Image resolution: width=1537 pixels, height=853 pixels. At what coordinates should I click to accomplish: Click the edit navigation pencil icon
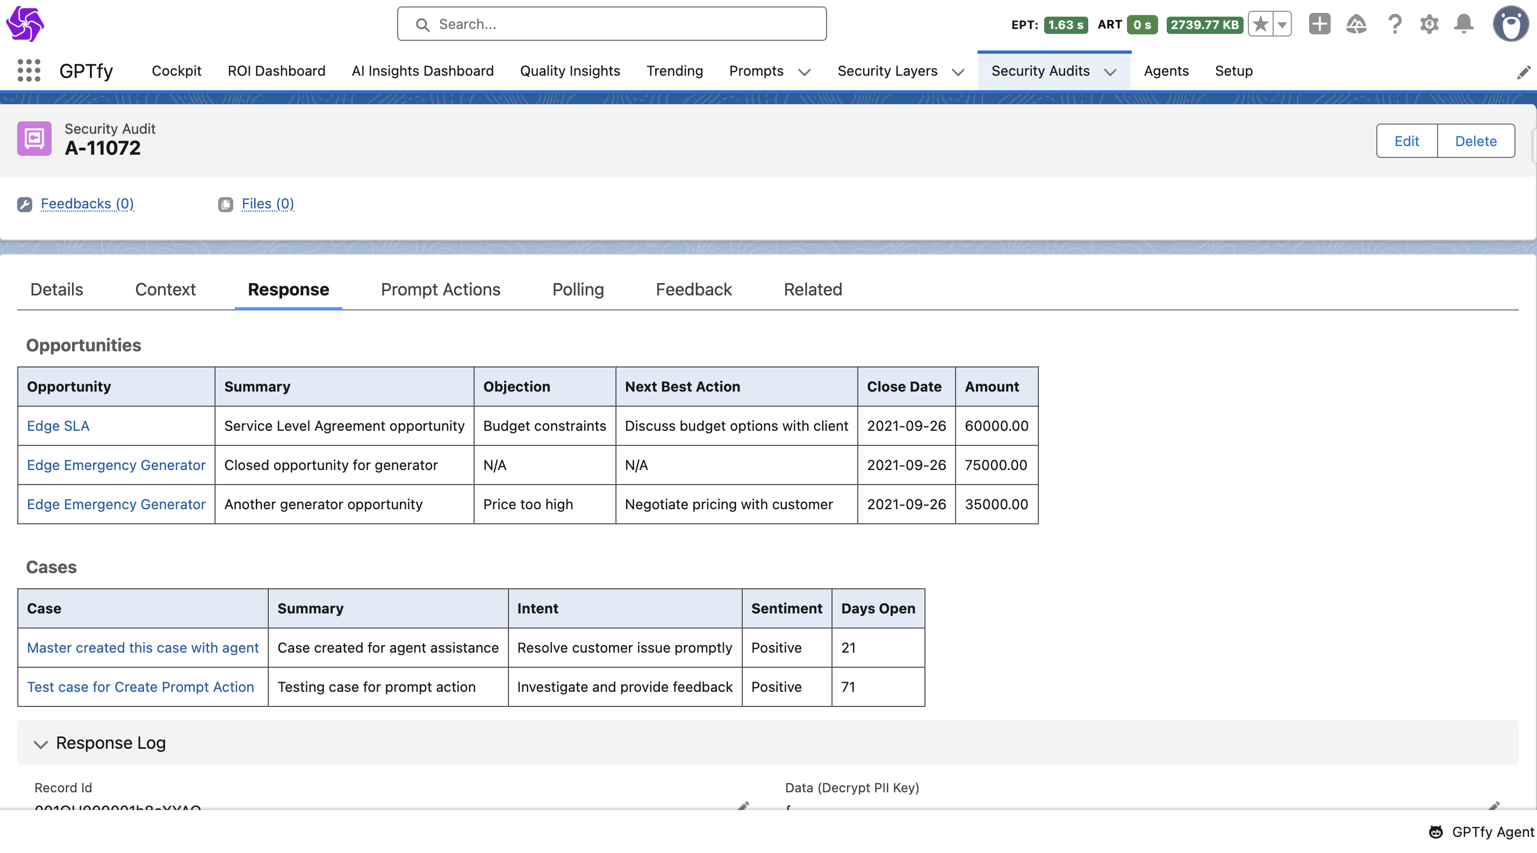[x=1523, y=72]
